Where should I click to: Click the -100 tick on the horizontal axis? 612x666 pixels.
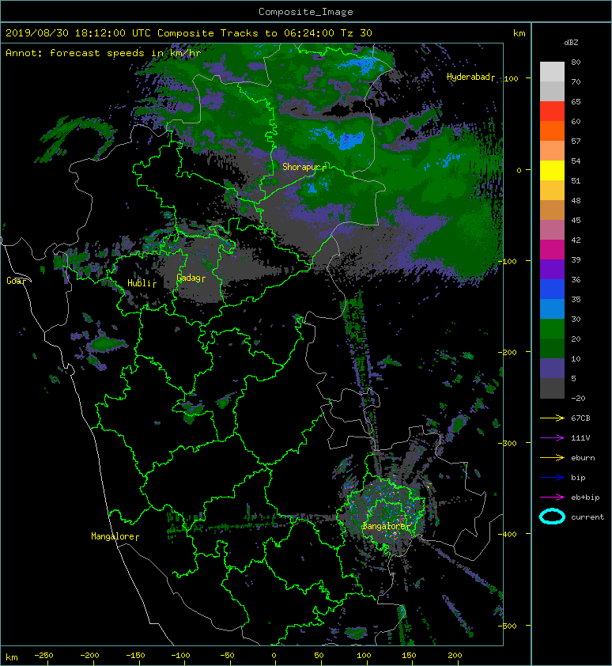(x=180, y=656)
